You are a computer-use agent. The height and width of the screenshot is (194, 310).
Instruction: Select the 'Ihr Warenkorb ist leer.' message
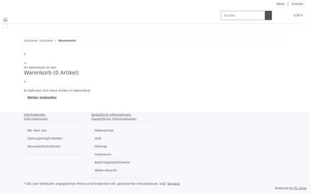point(40,67)
